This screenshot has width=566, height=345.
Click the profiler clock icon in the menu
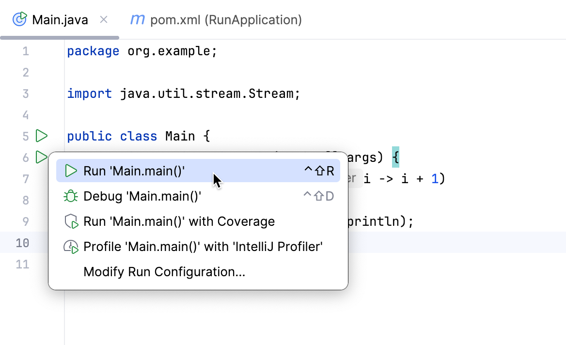point(71,246)
